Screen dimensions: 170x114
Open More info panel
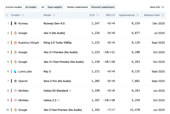157,7
